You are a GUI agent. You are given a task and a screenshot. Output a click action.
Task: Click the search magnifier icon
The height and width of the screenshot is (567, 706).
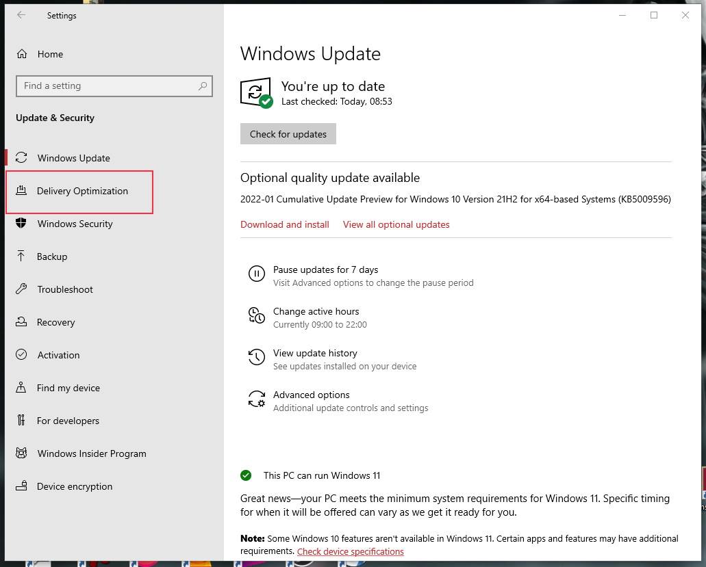tap(203, 86)
